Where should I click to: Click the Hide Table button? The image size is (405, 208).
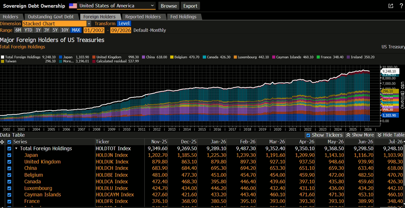390,135
